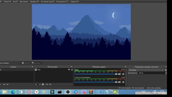
Task: Adjust the Mic/Aux volume slider
Action: tap(96, 74)
